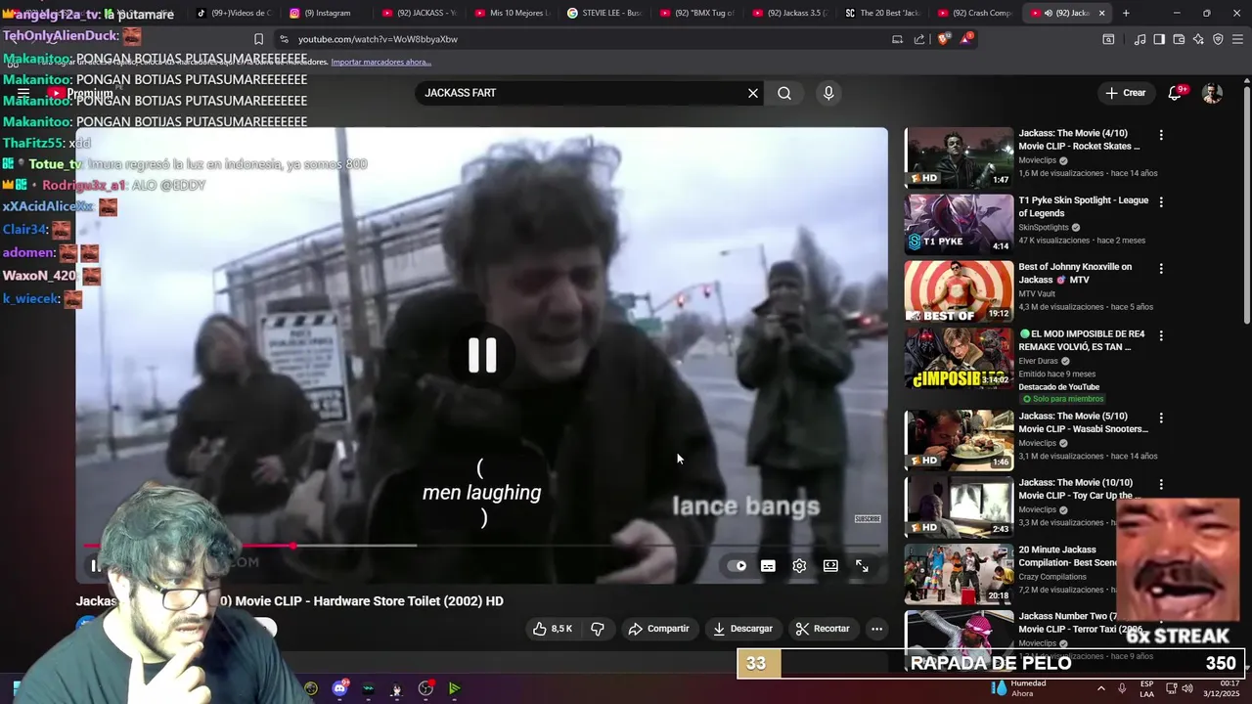The width and height of the screenshot is (1252, 704).
Task: Click the Brave Shields lion icon
Action: (943, 39)
